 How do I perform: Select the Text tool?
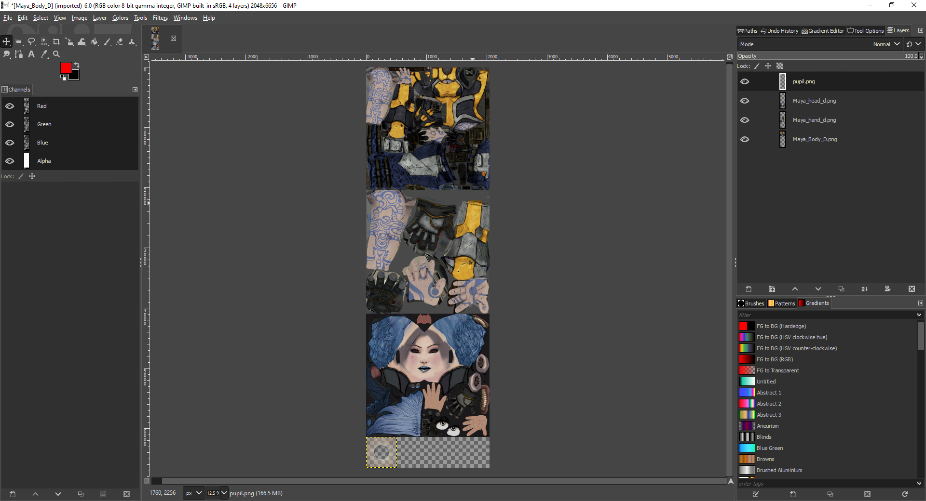point(31,54)
